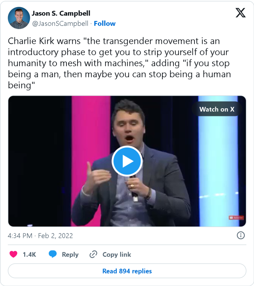Viewport: 254px width, 286px height.
Task: Click the @JasonSCampbell handle
Action: point(60,24)
